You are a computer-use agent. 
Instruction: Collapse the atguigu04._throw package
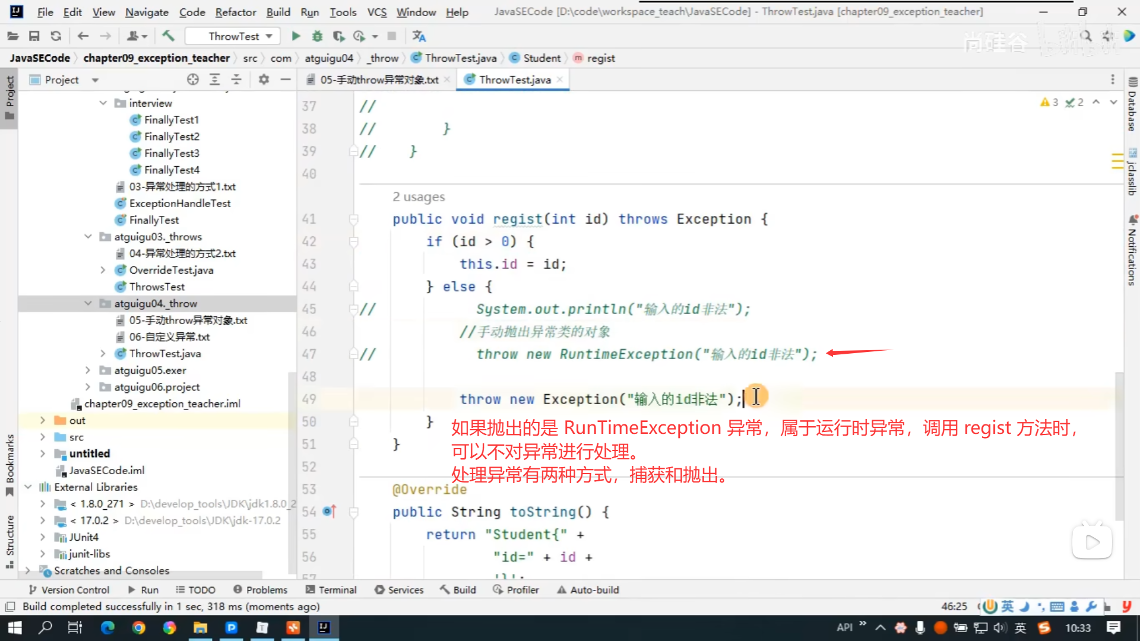(x=88, y=303)
